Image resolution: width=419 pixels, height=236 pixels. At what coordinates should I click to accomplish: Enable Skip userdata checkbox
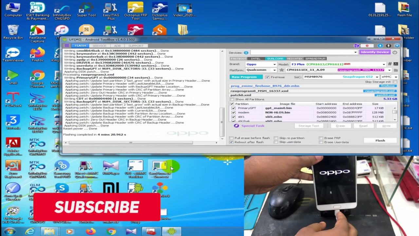[276, 142]
